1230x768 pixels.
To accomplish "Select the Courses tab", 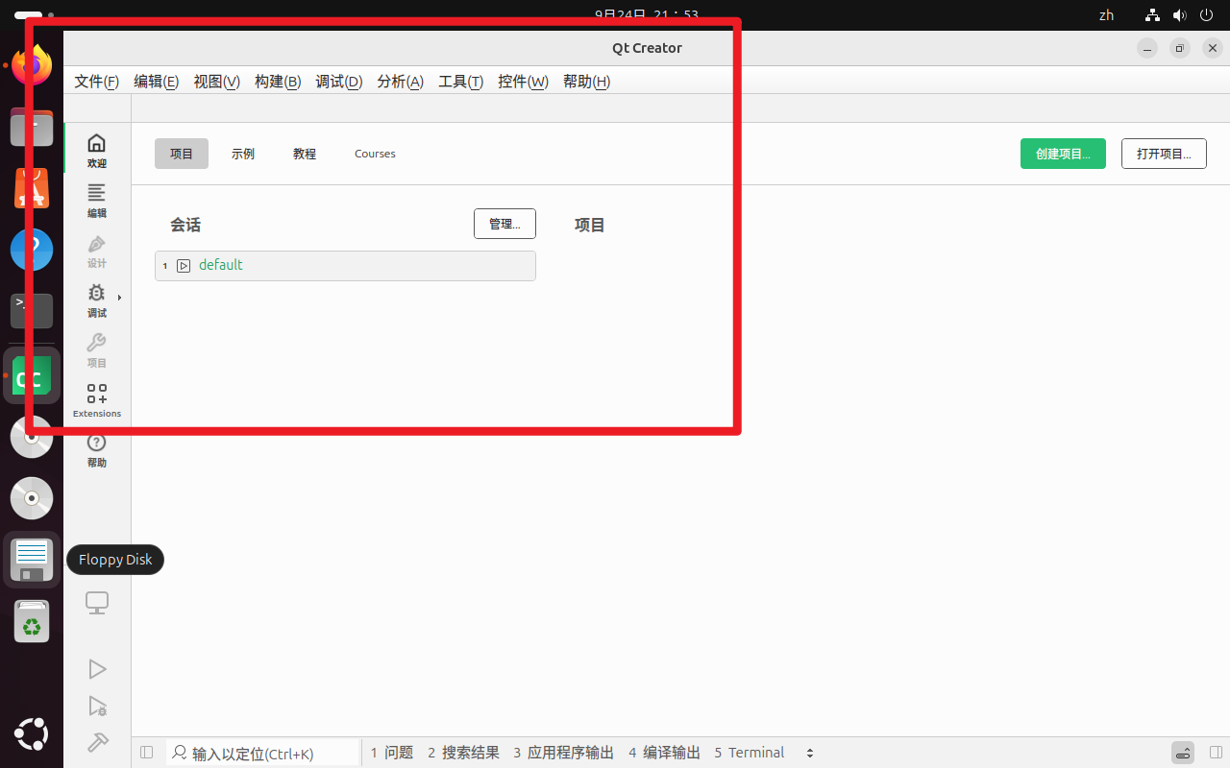I will coord(375,154).
